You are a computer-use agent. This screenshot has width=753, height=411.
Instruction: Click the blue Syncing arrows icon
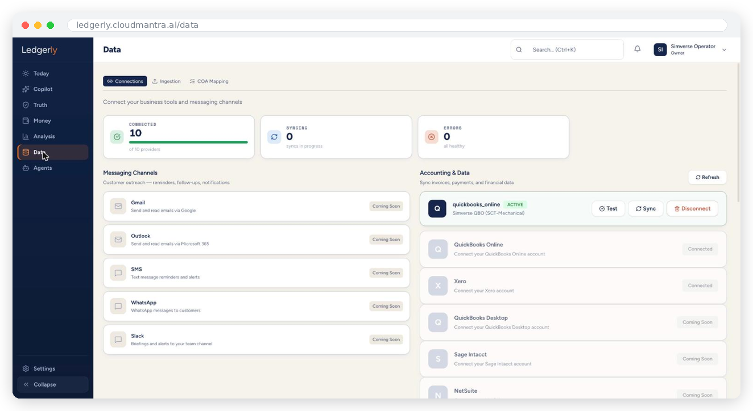(274, 137)
